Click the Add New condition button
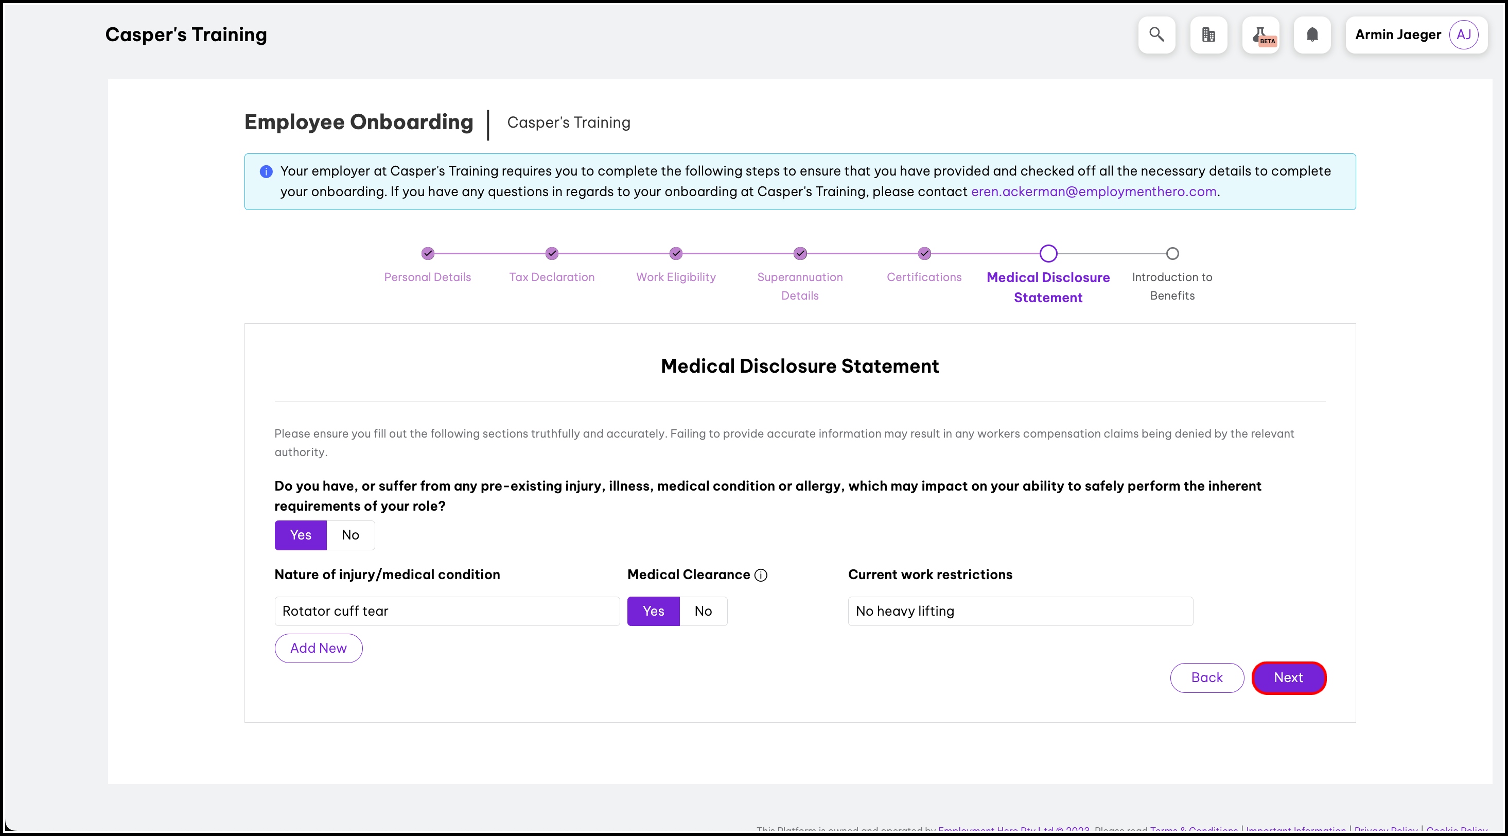The image size is (1508, 836). point(319,648)
